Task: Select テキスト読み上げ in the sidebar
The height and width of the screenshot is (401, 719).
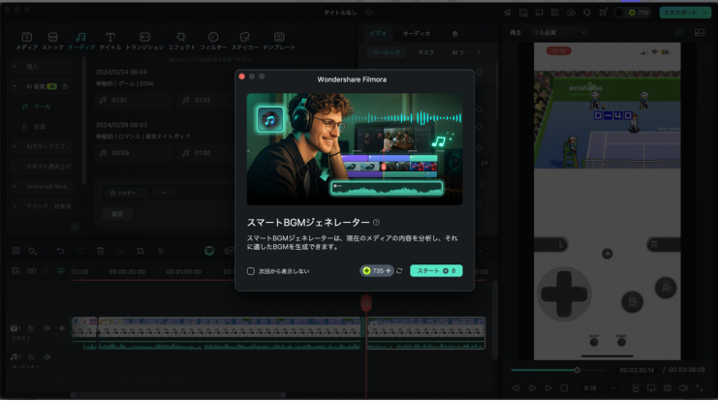Action: pos(48,167)
